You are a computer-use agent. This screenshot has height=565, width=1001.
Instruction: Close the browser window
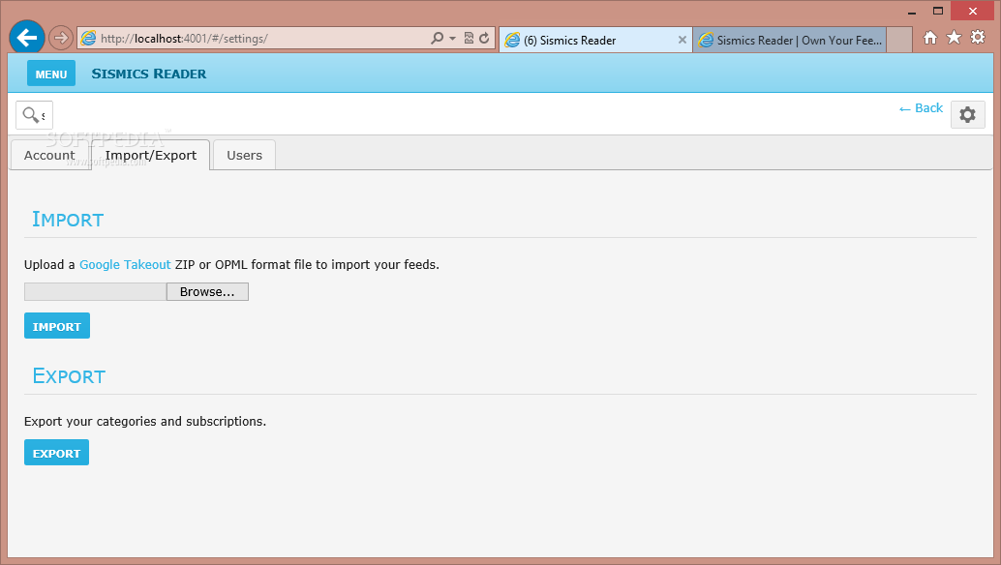tap(972, 11)
